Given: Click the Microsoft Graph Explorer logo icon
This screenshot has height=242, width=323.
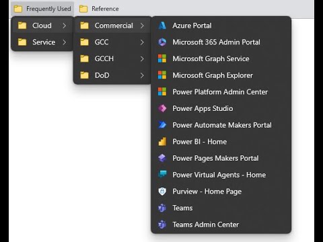Looking at the screenshot, I should 162,75.
